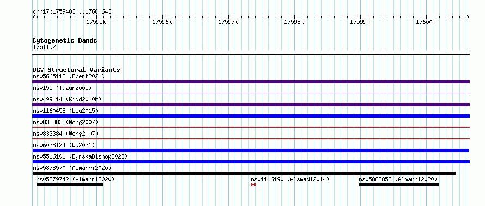This screenshot has width=485, height=206.
Task: Click the 17599k ruler tick label
Action: point(360,22)
